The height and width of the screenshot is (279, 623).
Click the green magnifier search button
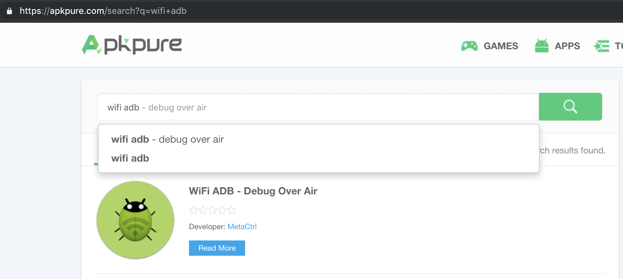tap(570, 107)
